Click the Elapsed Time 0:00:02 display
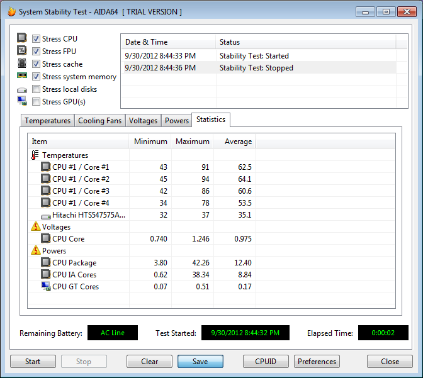Viewport: 423px width, 378px height. (x=383, y=333)
